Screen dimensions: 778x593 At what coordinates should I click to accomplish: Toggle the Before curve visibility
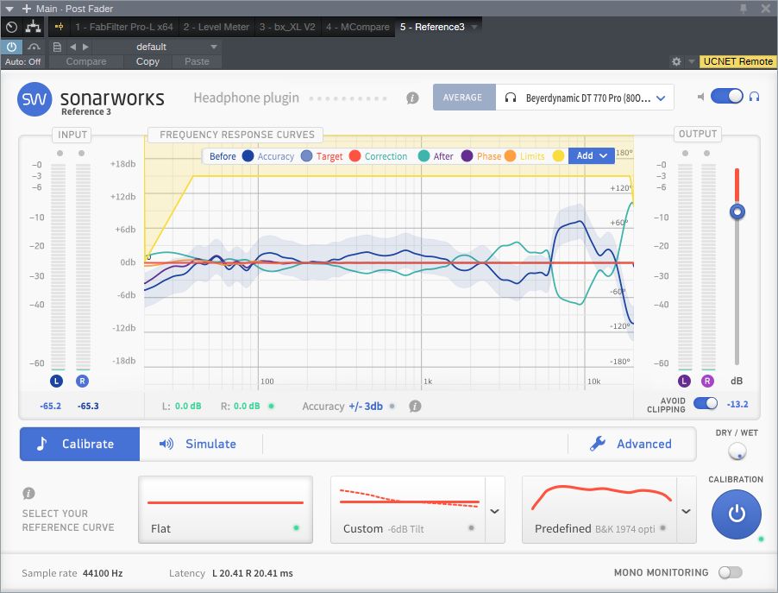pos(248,156)
